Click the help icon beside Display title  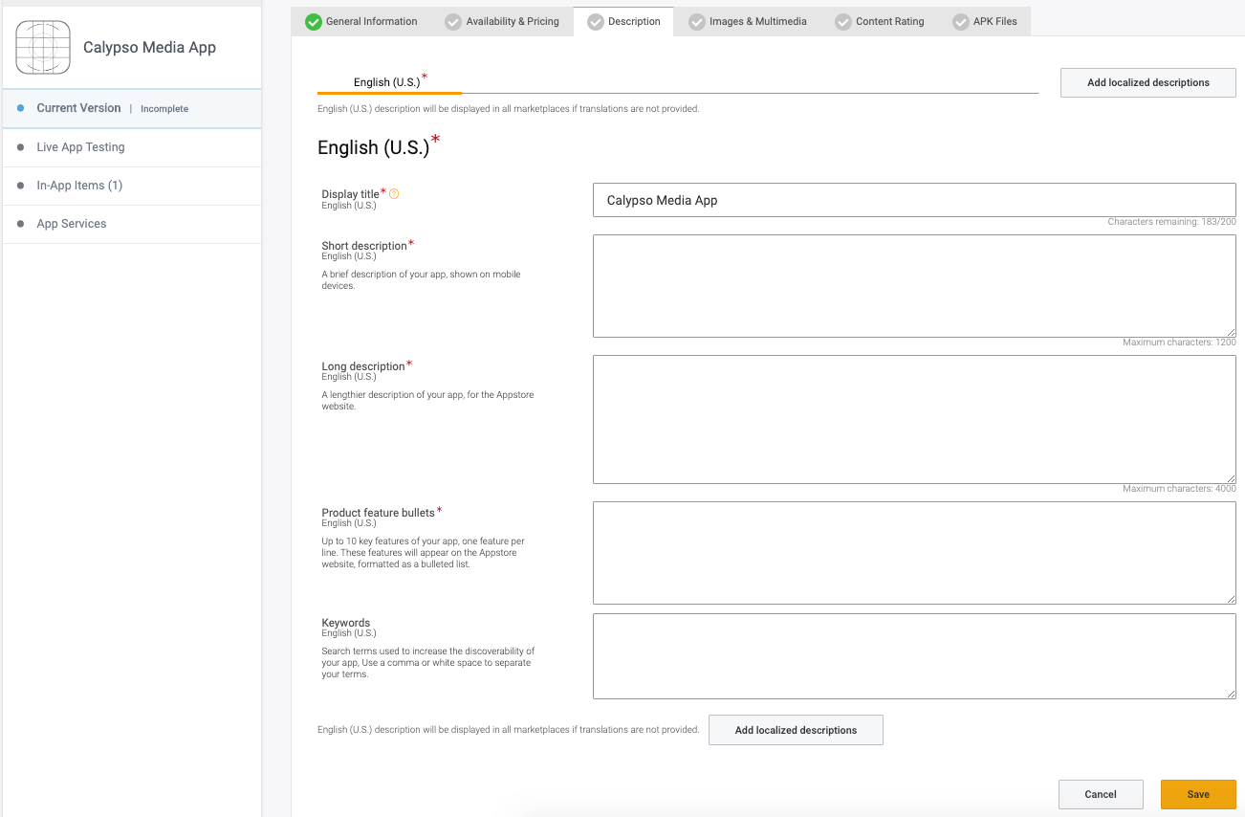pyautogui.click(x=394, y=194)
